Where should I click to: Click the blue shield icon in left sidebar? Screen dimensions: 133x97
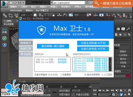point(4,45)
